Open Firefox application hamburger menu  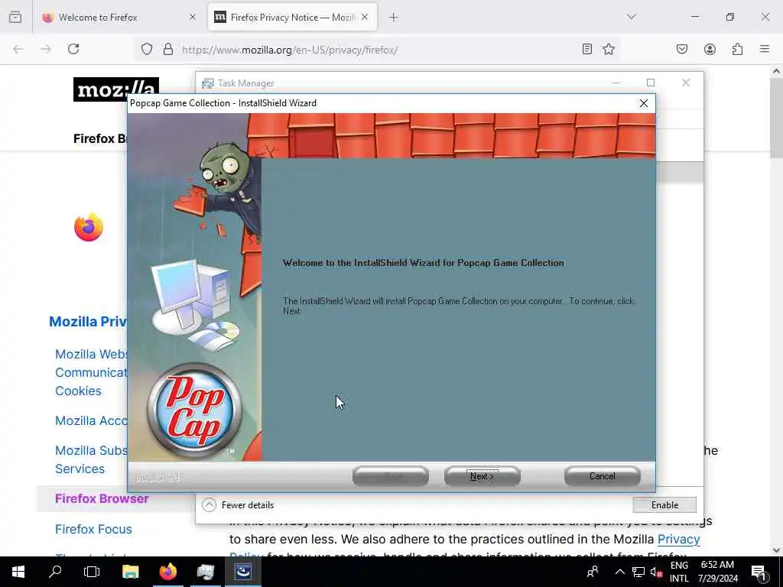[765, 49]
